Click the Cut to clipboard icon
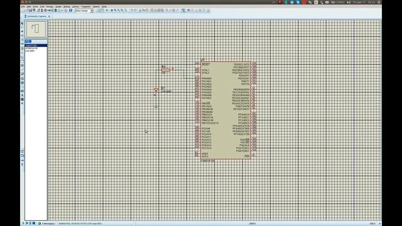The image size is (402, 226). 141,11
